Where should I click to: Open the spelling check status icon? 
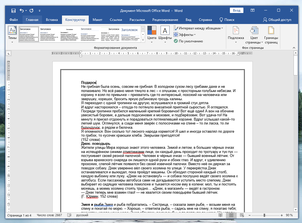(69, 215)
